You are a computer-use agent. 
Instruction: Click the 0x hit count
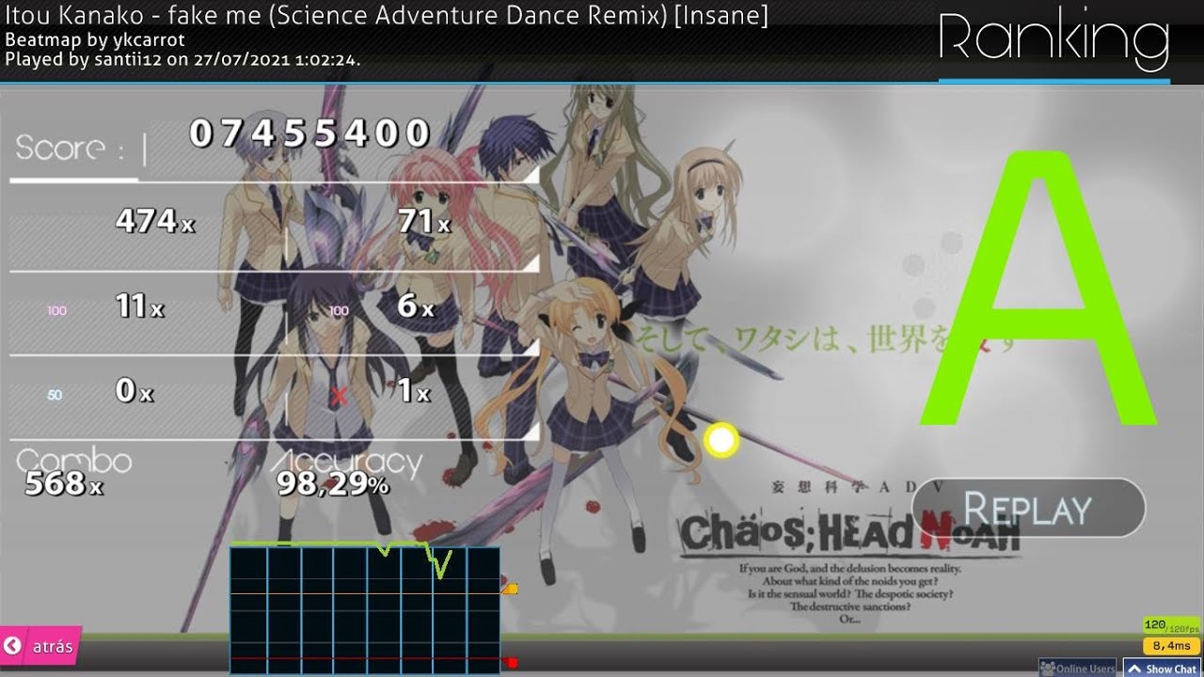(x=134, y=390)
